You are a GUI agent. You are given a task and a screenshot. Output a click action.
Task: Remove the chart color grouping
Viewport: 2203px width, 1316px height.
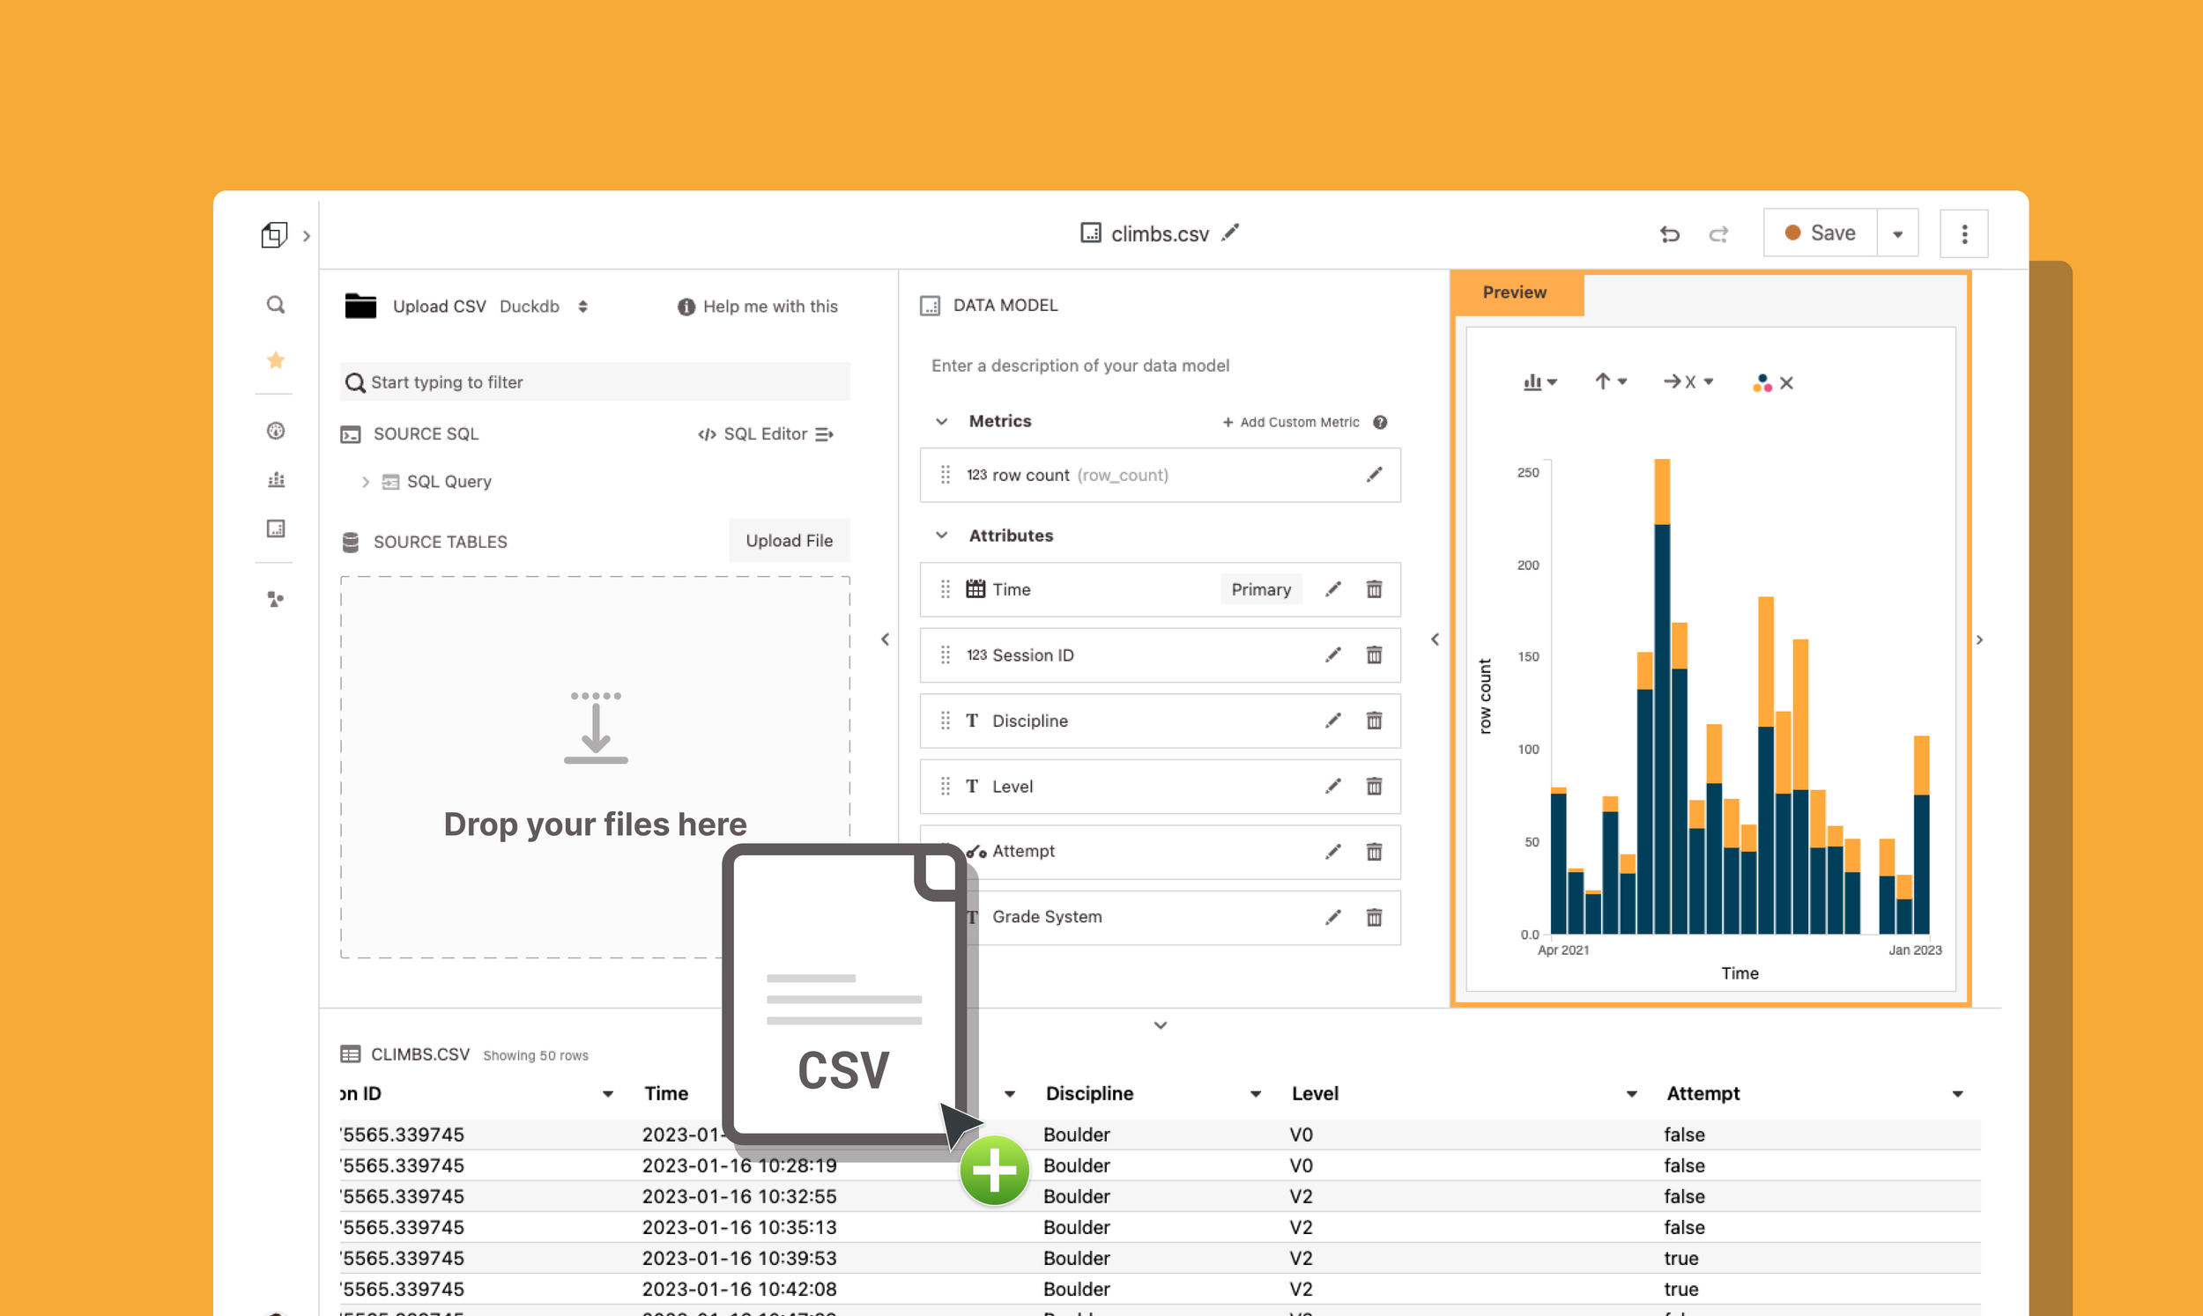(1786, 383)
